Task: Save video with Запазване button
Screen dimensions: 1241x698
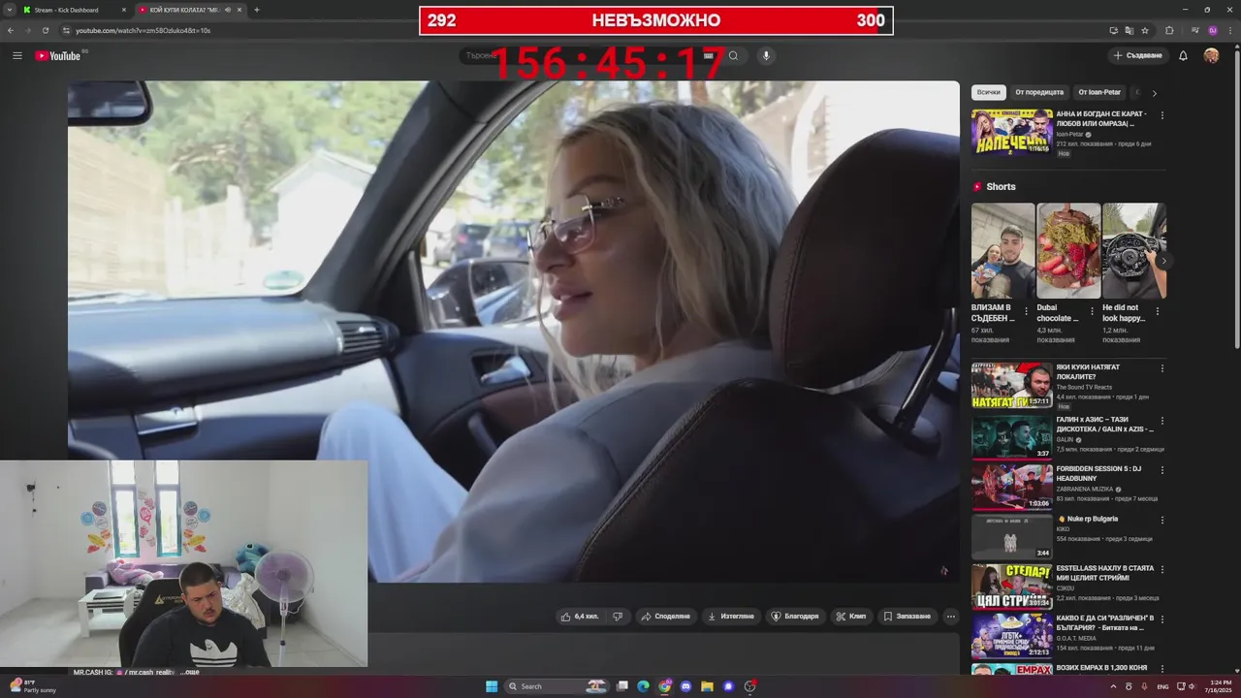Action: point(907,616)
